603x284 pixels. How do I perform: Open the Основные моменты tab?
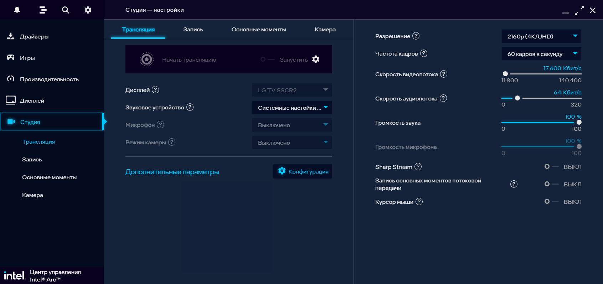[259, 30]
